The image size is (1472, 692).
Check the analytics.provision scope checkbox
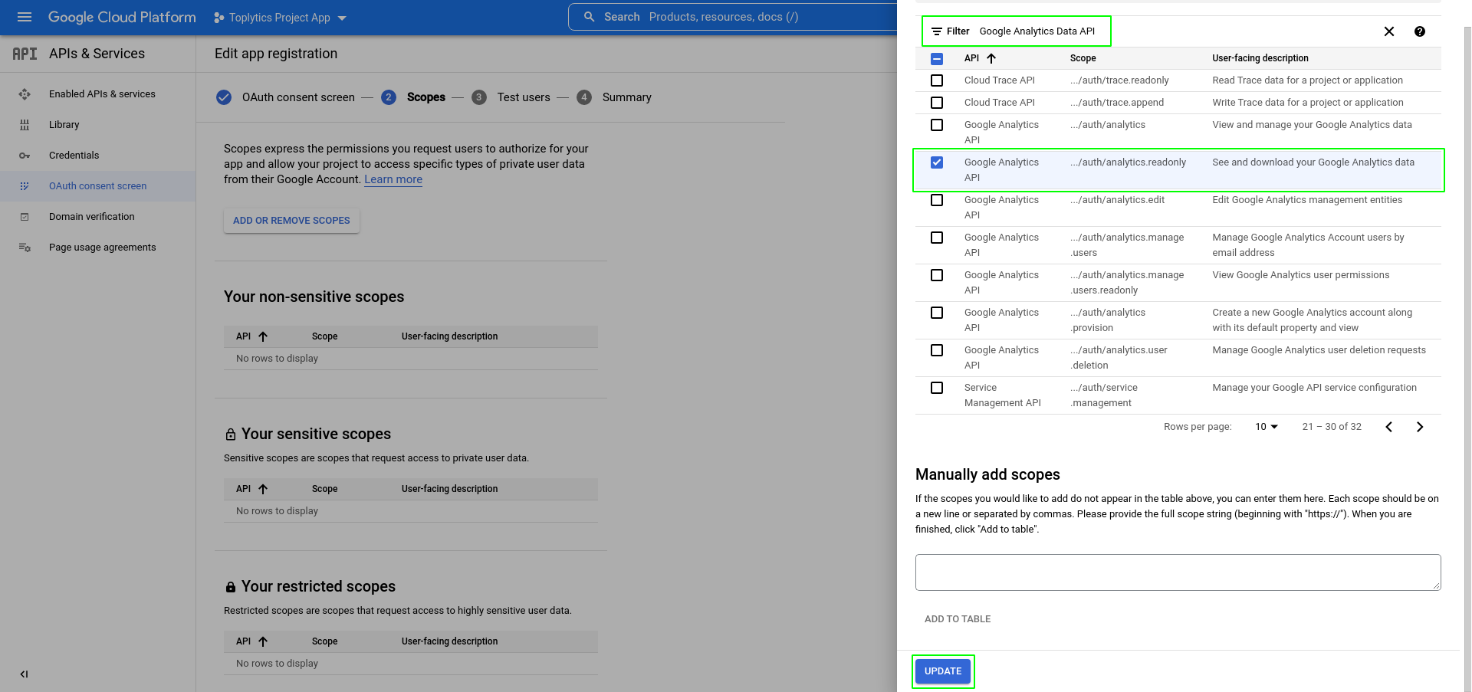pyautogui.click(x=937, y=313)
